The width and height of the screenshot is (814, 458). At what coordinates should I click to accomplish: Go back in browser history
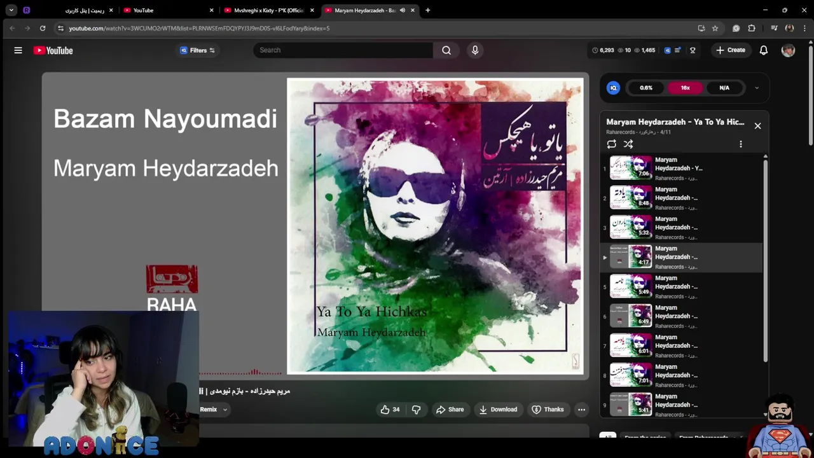12,28
